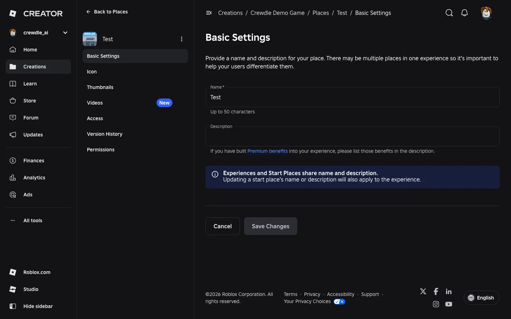Expand All tools menu

[x=38, y=220]
